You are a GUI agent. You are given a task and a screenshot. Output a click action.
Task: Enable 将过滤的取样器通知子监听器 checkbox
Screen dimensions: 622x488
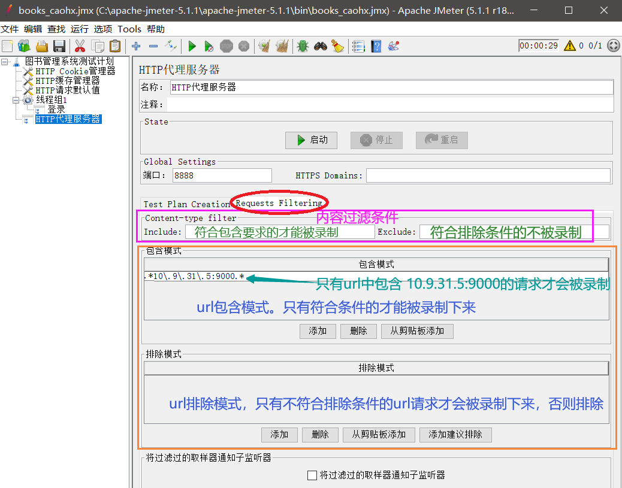tap(312, 475)
